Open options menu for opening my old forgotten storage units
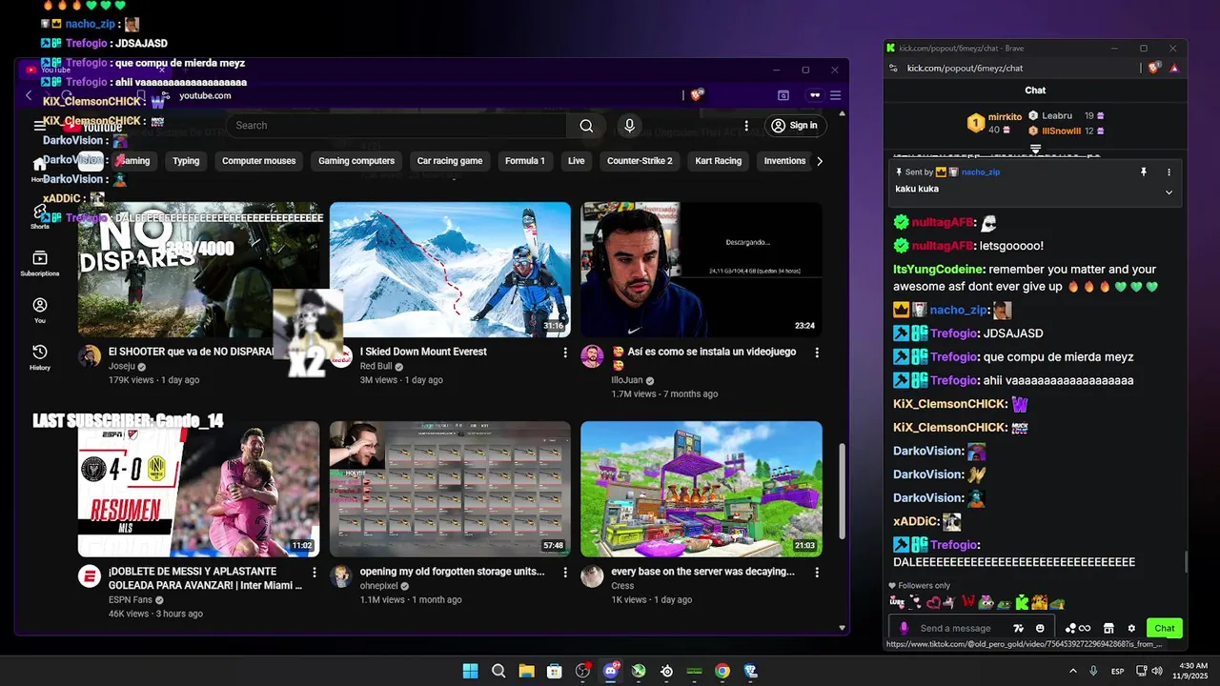The height and width of the screenshot is (686, 1220). tap(565, 573)
